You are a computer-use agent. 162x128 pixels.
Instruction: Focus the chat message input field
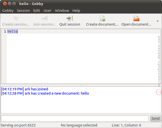[x=75, y=118]
